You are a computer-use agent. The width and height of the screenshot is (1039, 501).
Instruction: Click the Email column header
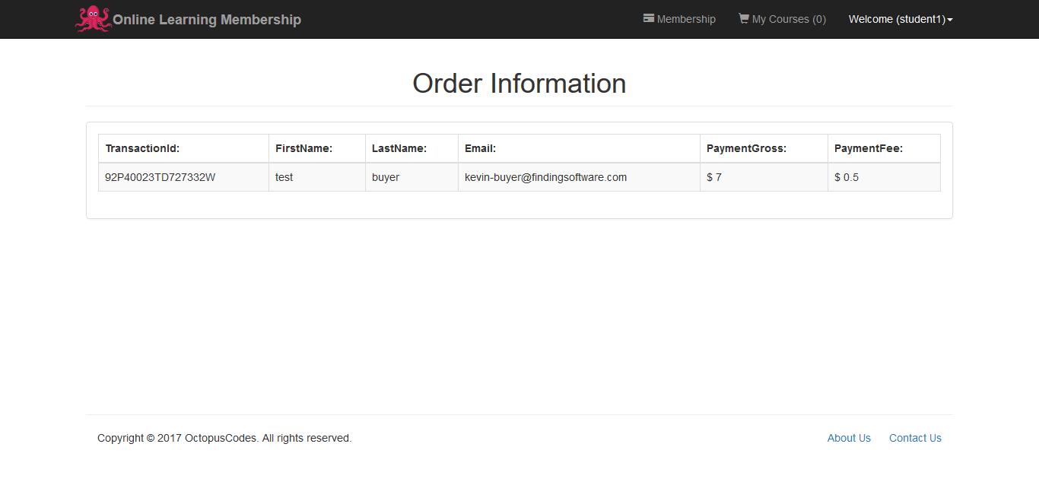pos(480,148)
